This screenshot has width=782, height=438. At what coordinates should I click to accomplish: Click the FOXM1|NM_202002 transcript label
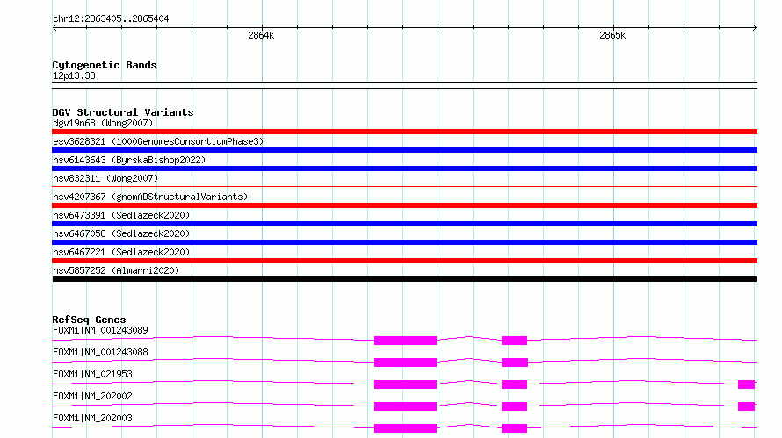pos(92,396)
